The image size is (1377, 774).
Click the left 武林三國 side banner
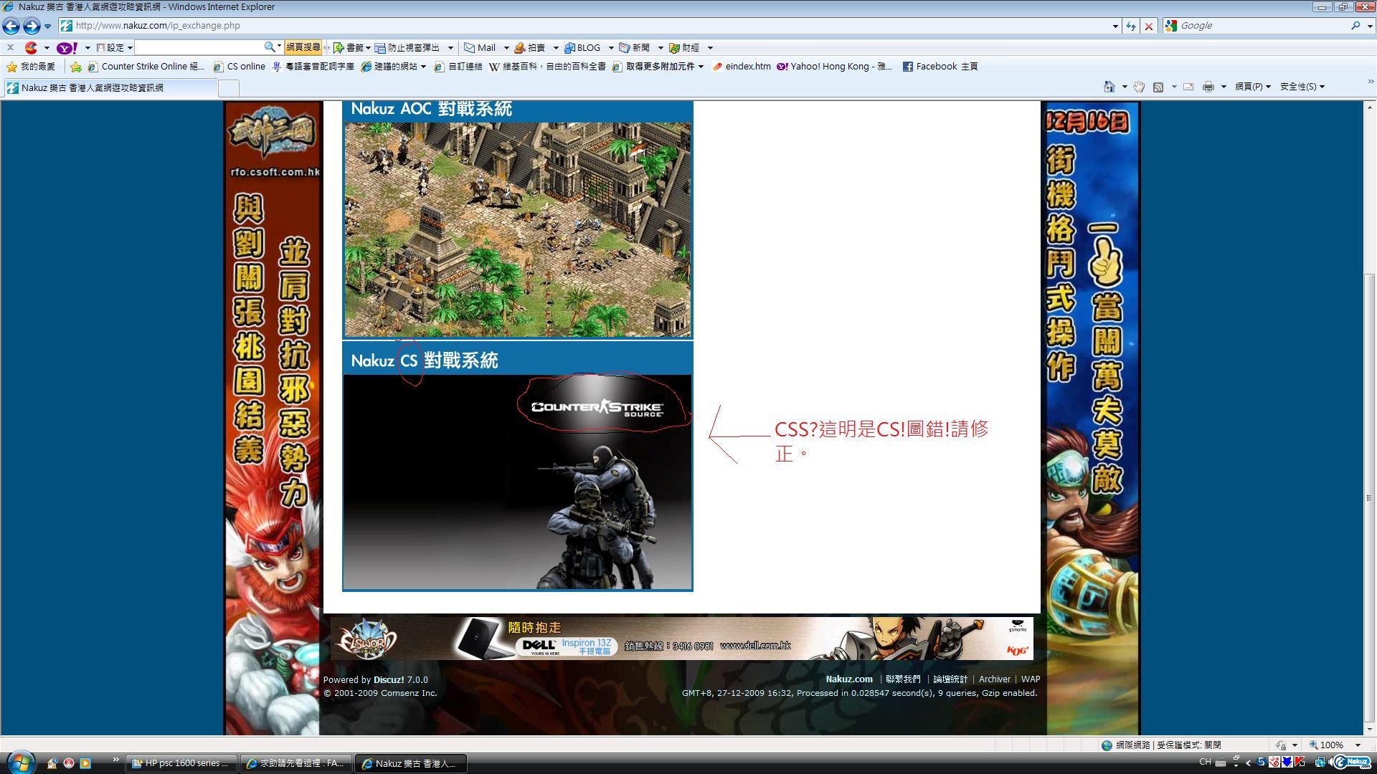tap(273, 418)
